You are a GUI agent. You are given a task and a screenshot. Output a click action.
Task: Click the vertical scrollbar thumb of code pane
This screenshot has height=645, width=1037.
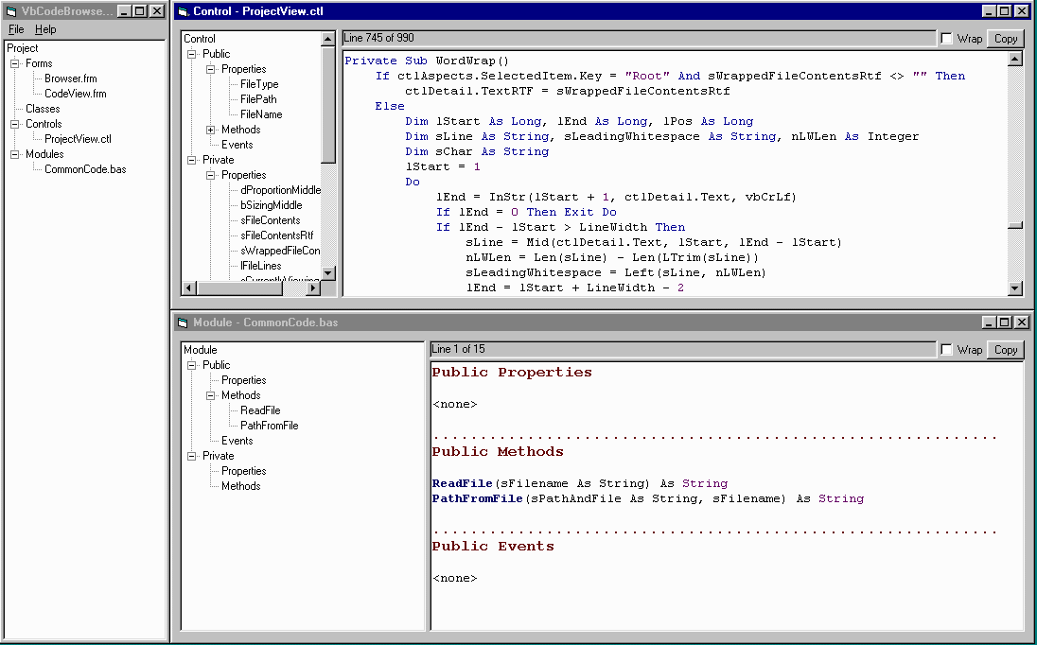pos(1015,225)
